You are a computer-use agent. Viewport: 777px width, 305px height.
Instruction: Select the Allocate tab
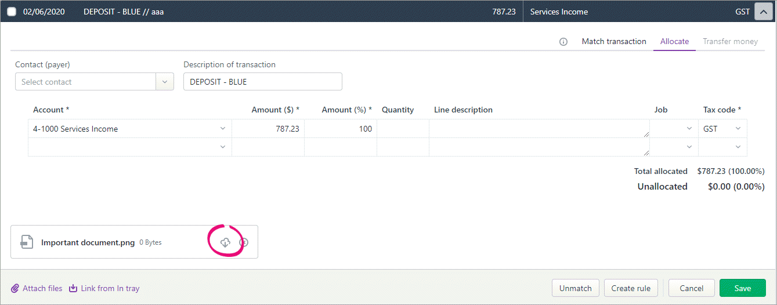pyautogui.click(x=674, y=41)
